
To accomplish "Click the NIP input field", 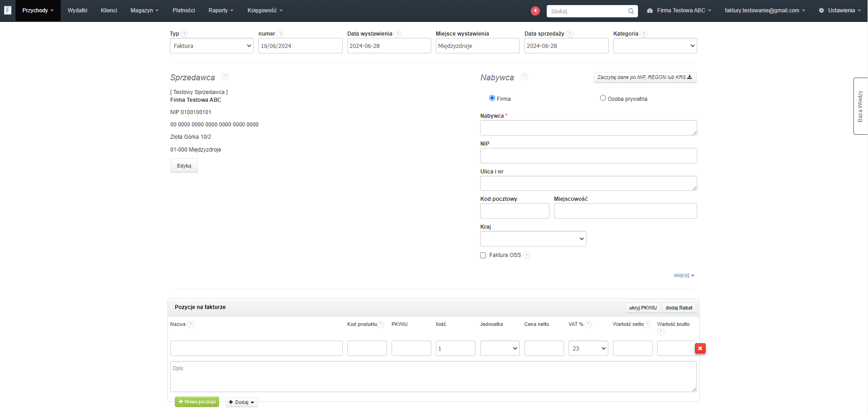I will [x=588, y=156].
